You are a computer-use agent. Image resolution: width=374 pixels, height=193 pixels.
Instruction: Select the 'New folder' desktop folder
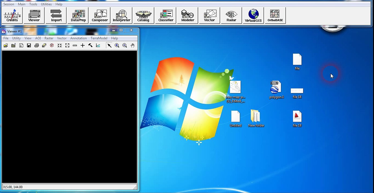click(256, 118)
